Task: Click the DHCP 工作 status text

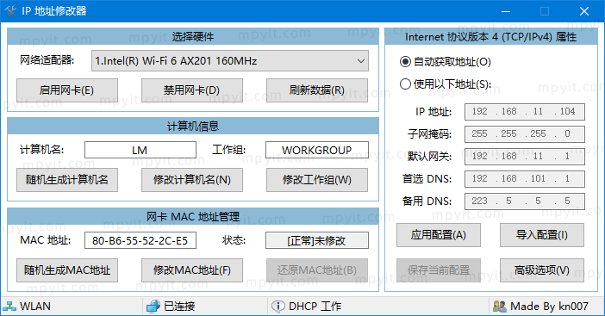Action: coord(315,307)
